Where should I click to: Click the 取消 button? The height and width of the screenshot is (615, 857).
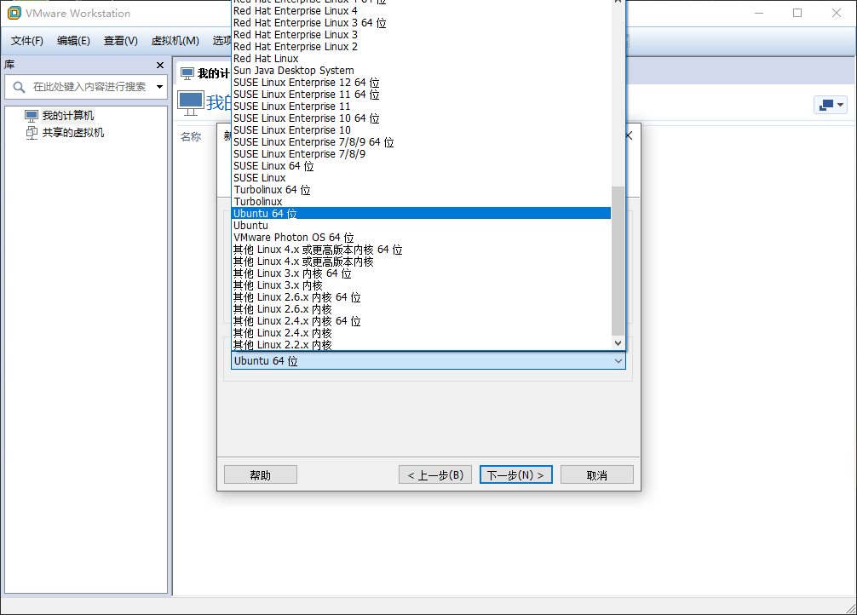pos(597,475)
